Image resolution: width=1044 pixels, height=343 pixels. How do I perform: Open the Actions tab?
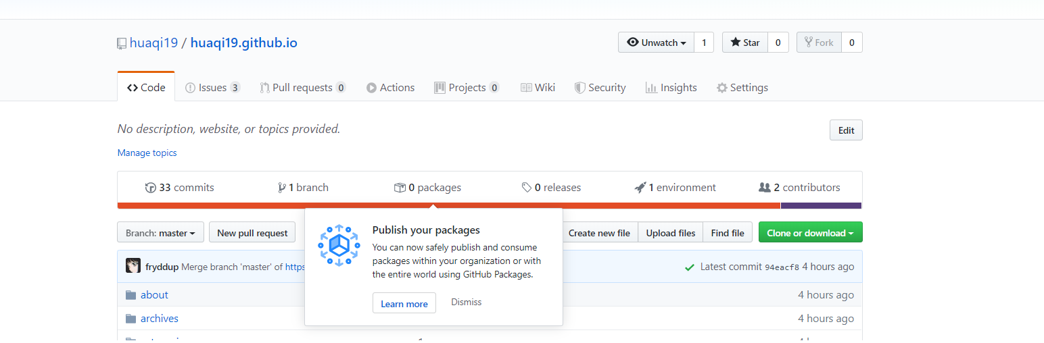click(x=390, y=87)
